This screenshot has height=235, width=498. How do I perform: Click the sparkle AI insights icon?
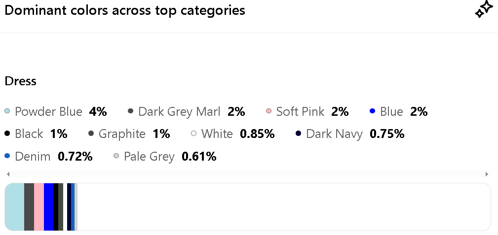(x=484, y=10)
